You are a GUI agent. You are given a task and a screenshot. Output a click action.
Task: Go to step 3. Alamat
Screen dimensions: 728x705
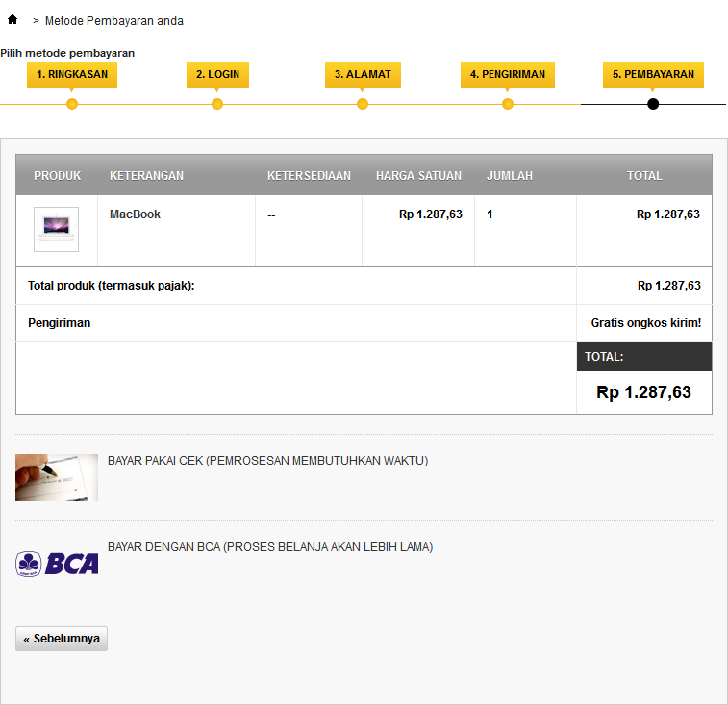point(363,74)
